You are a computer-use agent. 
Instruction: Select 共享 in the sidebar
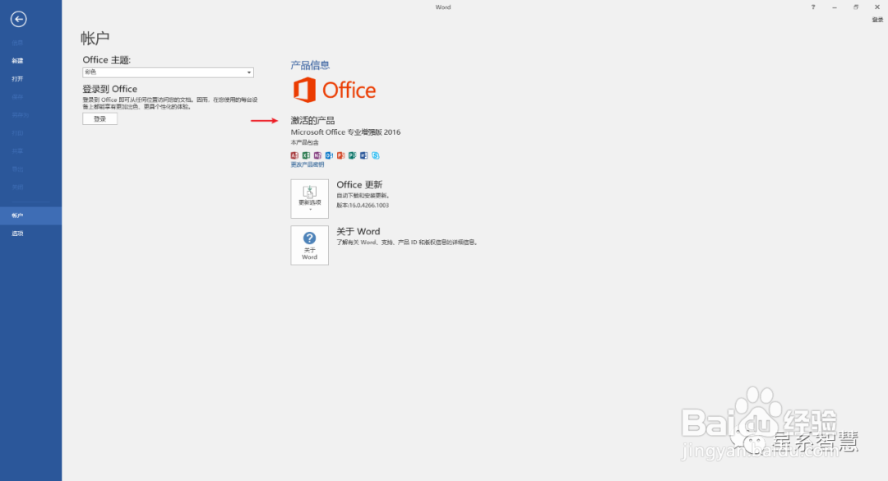pyautogui.click(x=17, y=151)
